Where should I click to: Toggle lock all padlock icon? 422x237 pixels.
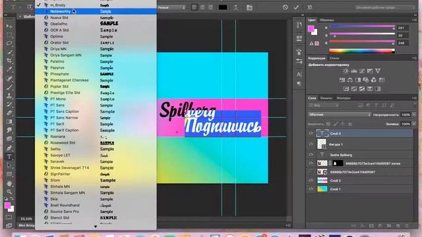(350, 124)
